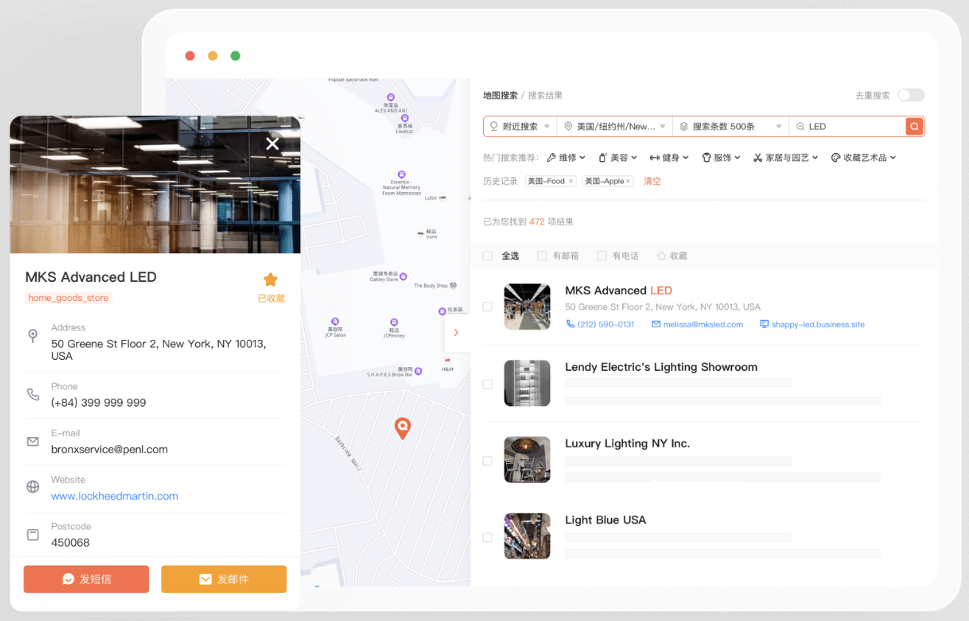969x621 pixels.
Task: Open shappy-led.business.site link
Action: coord(812,324)
